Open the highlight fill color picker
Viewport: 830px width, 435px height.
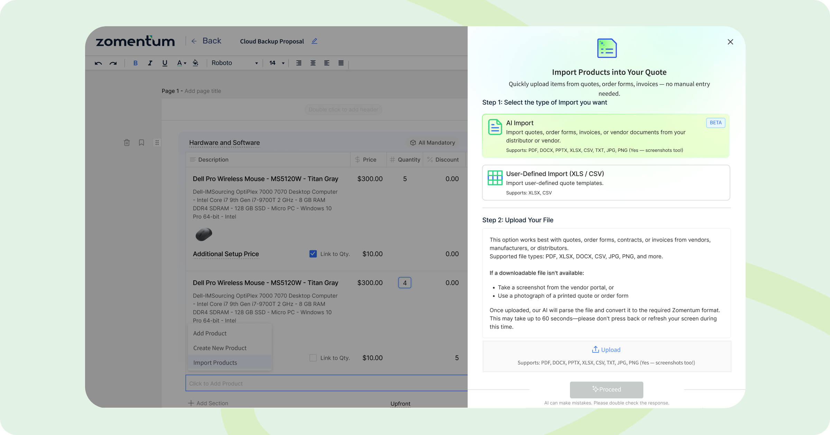[x=195, y=63]
